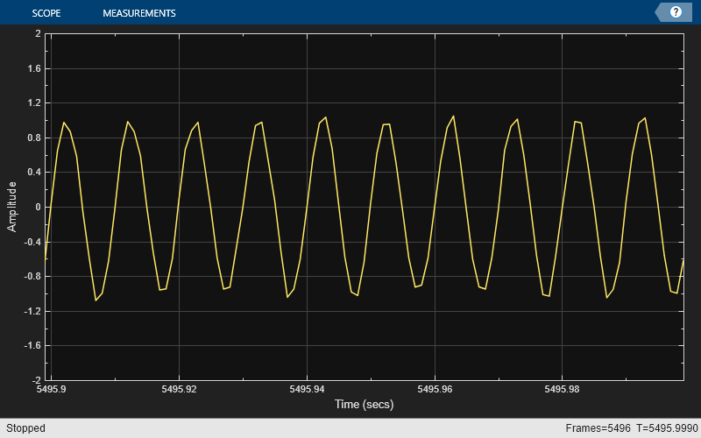701x438 pixels.
Task: Click the Amplitude y-axis label
Action: point(12,207)
